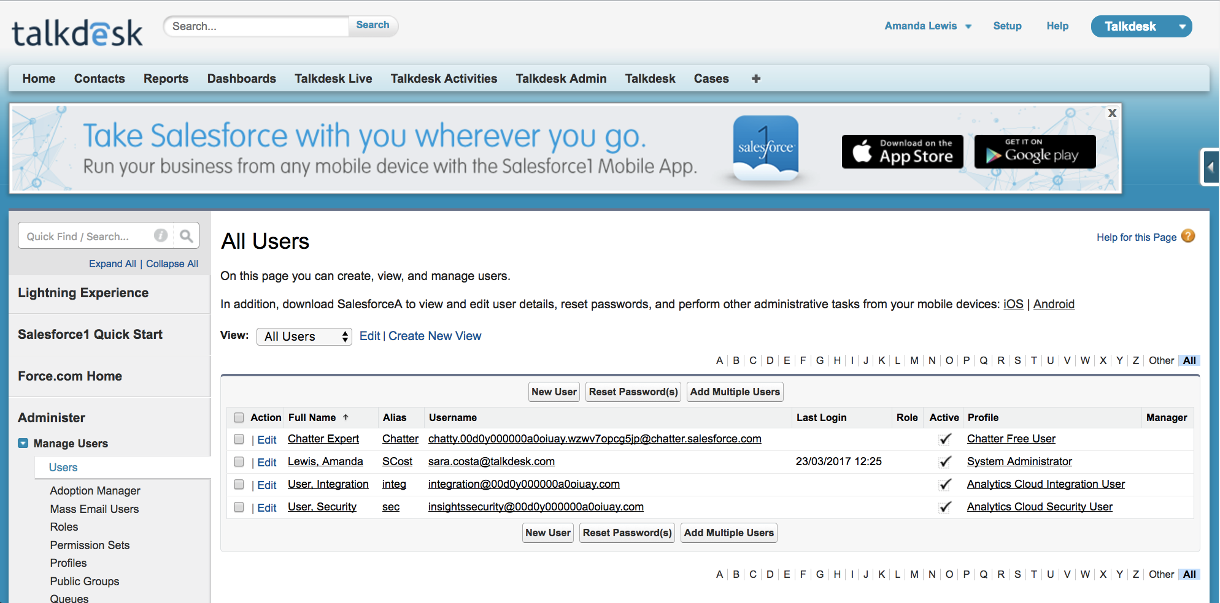Open Analytics Cloud Integration User profile
Screen dimensions: 1220x603
point(1046,484)
